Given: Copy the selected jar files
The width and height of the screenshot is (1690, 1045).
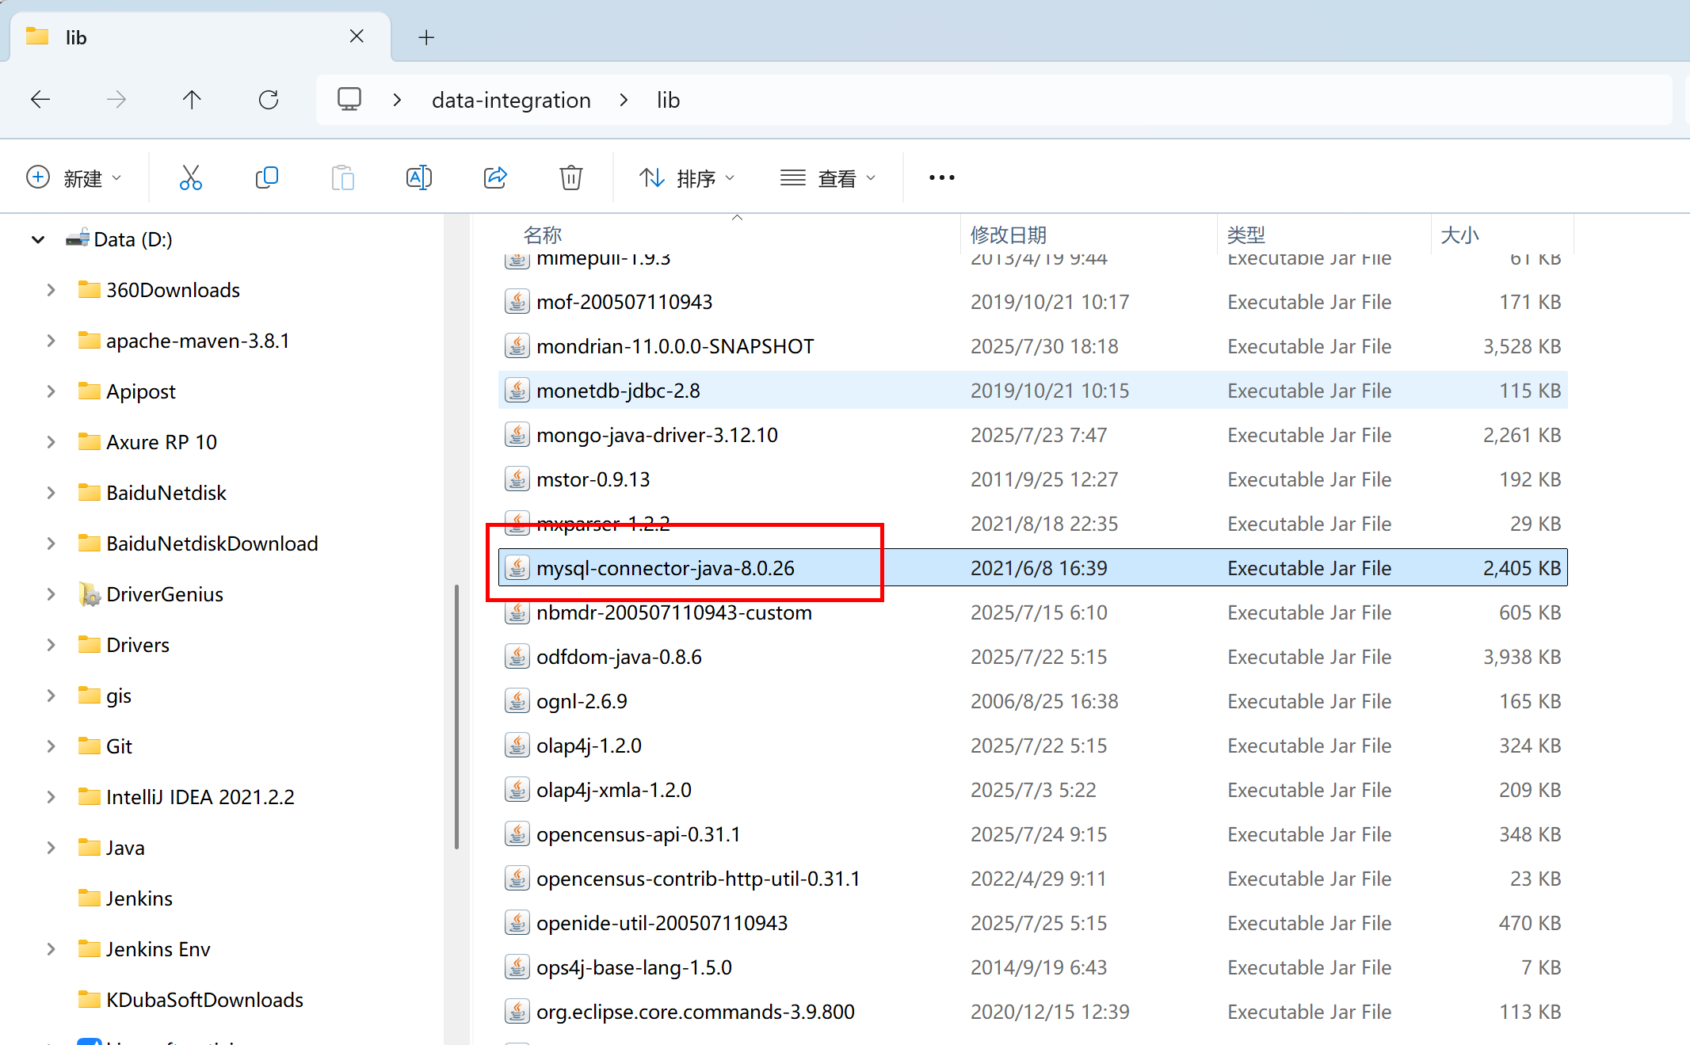Looking at the screenshot, I should 266,177.
